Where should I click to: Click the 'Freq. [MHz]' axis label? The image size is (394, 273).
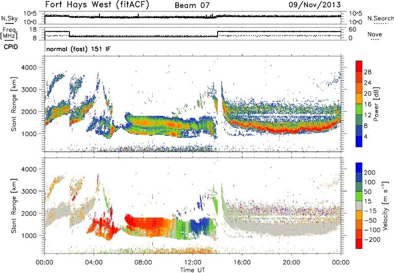point(9,33)
